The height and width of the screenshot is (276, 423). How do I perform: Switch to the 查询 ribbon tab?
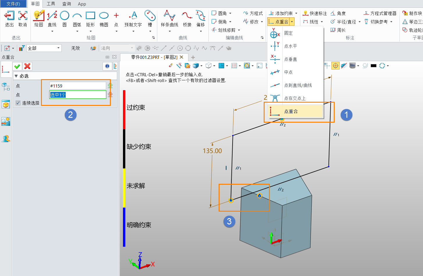click(x=67, y=4)
